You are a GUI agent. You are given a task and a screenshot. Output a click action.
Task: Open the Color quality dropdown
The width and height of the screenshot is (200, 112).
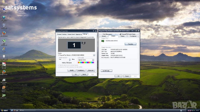coord(93,60)
